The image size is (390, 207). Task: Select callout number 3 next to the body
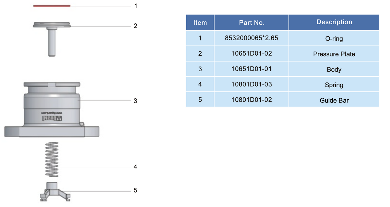click(135, 101)
